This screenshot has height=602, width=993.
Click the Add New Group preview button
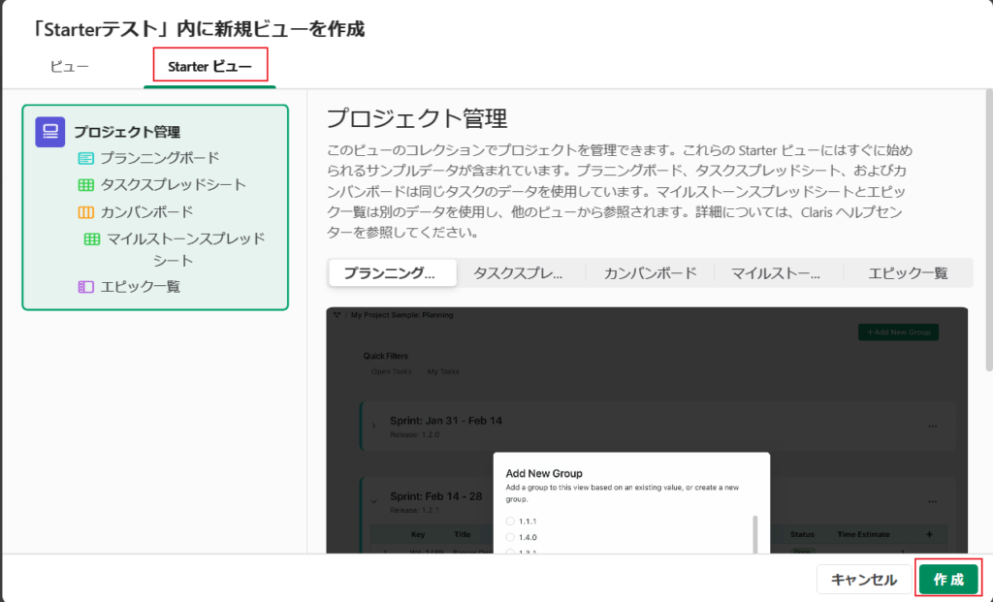click(897, 333)
